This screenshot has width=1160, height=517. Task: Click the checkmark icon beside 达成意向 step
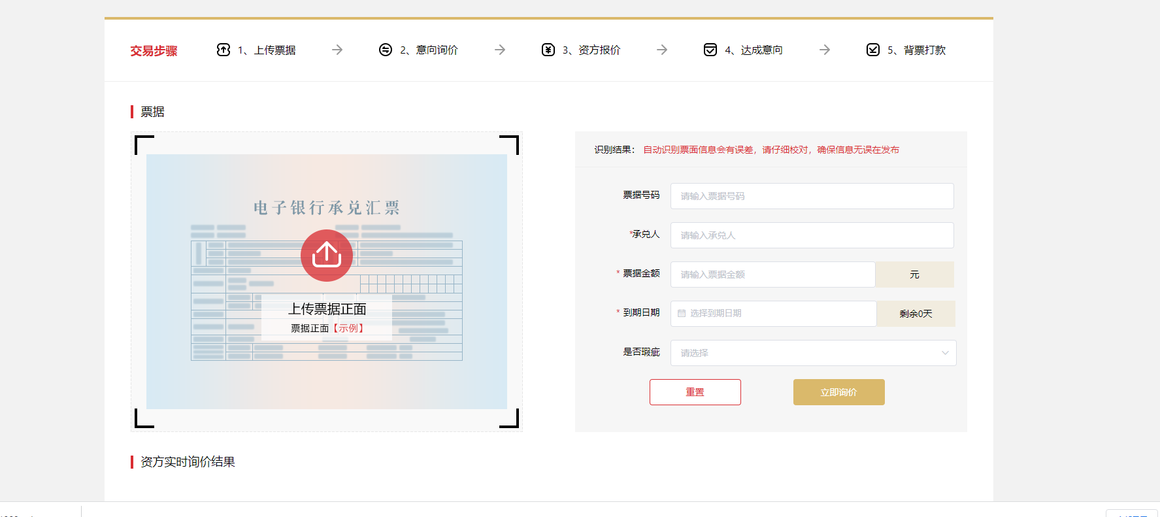(710, 50)
